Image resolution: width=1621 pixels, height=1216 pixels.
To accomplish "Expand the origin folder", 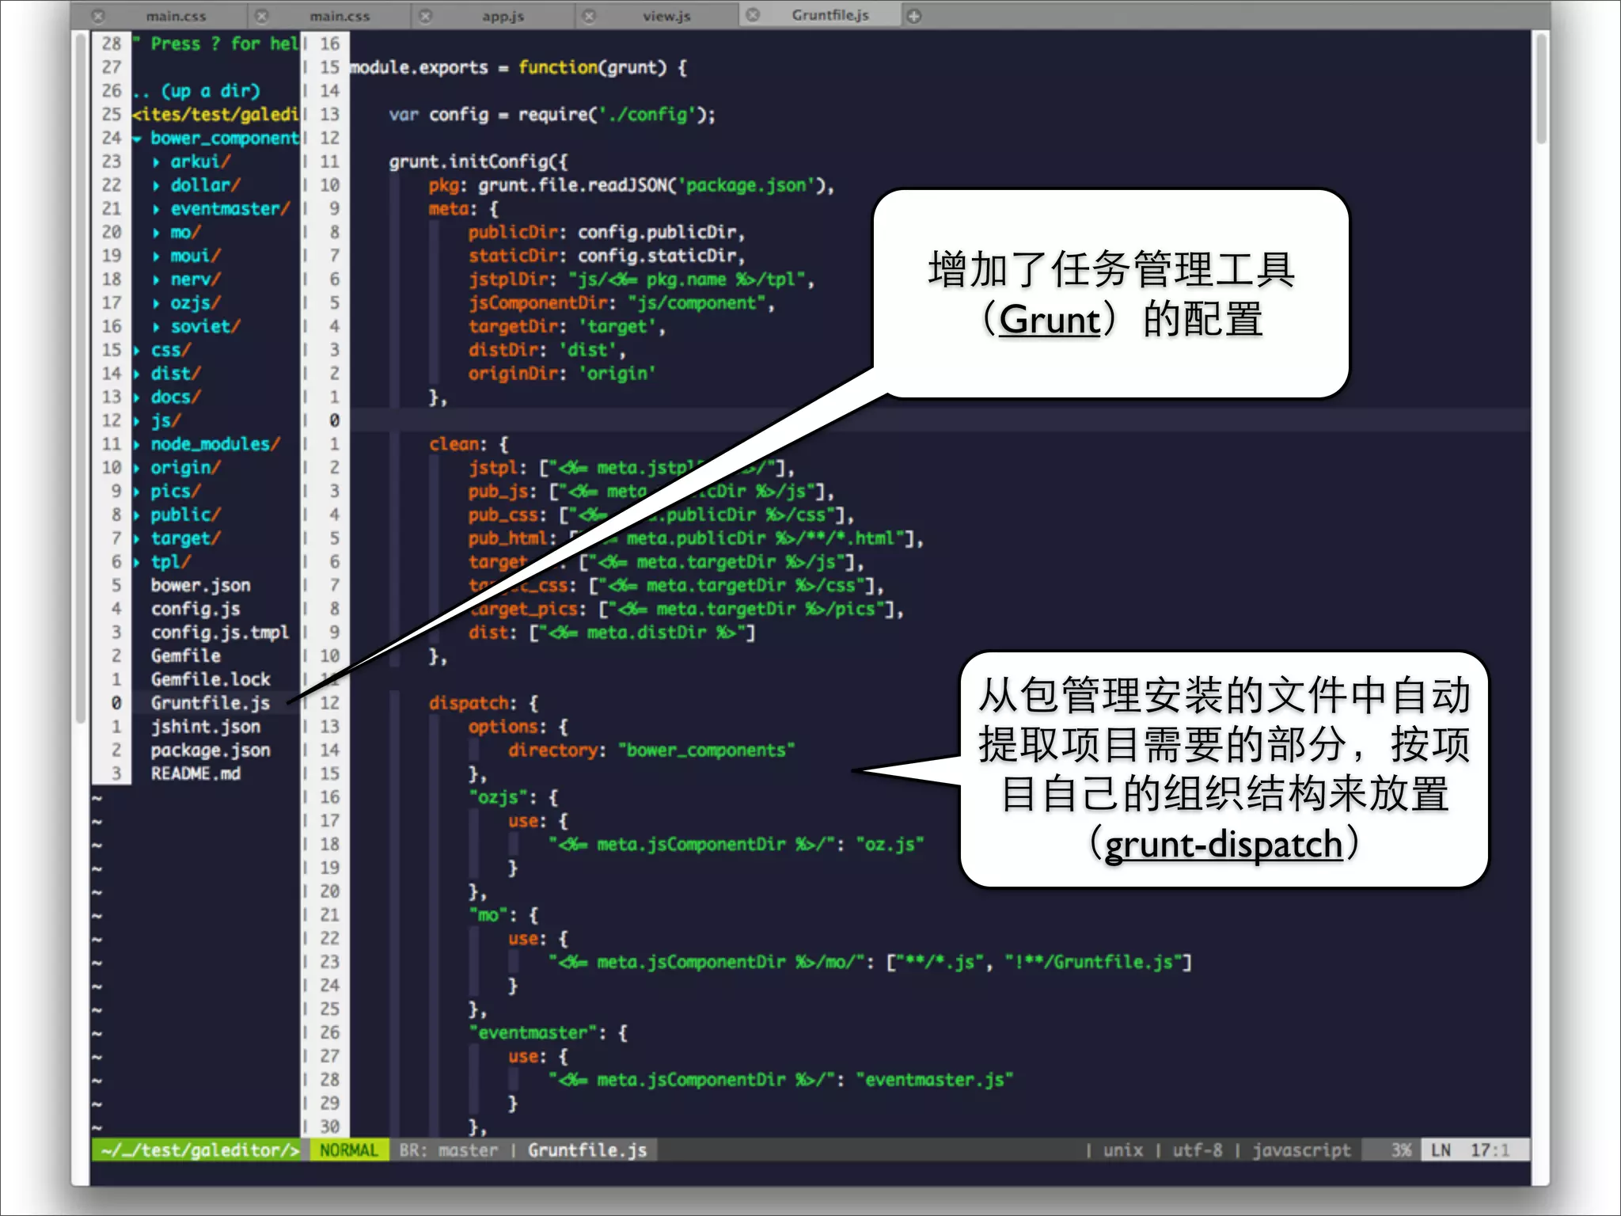I will pos(137,469).
